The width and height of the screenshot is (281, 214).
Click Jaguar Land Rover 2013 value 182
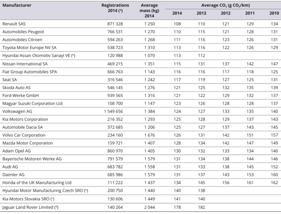pos(202,207)
